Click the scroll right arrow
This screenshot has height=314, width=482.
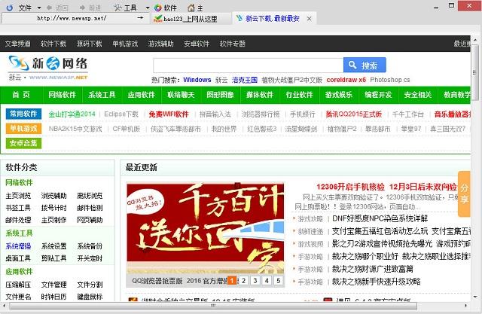click(466, 306)
